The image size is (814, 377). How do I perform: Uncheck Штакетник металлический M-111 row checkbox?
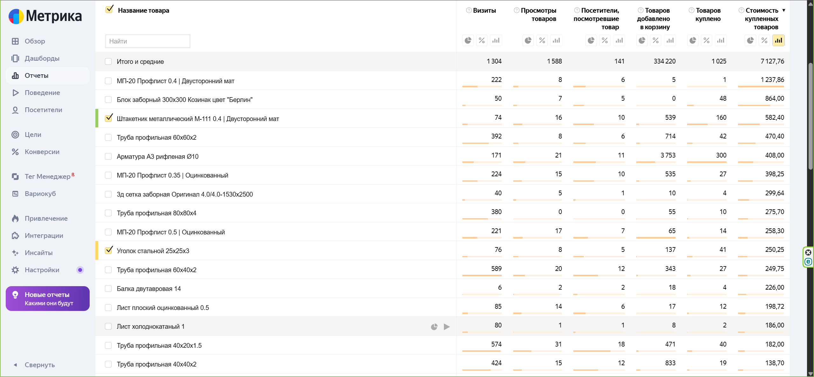click(108, 118)
